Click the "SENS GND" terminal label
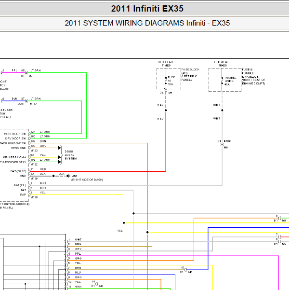 [18, 148]
